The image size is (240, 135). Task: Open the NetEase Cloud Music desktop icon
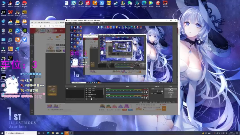tap(88, 4)
